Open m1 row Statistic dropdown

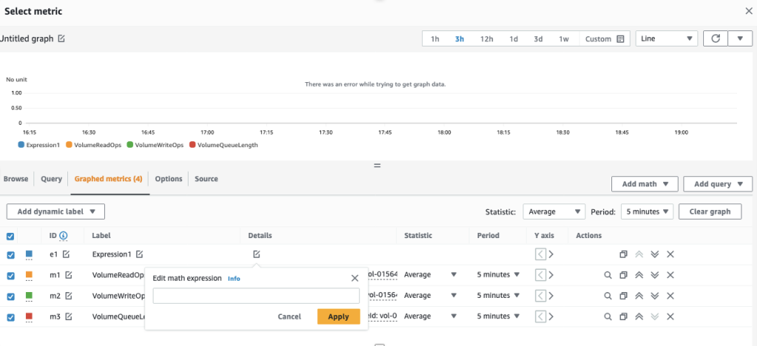430,274
